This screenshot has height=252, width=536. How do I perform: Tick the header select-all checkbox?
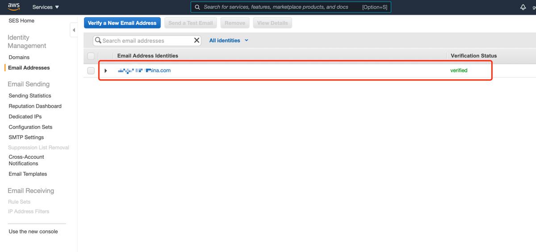91,56
